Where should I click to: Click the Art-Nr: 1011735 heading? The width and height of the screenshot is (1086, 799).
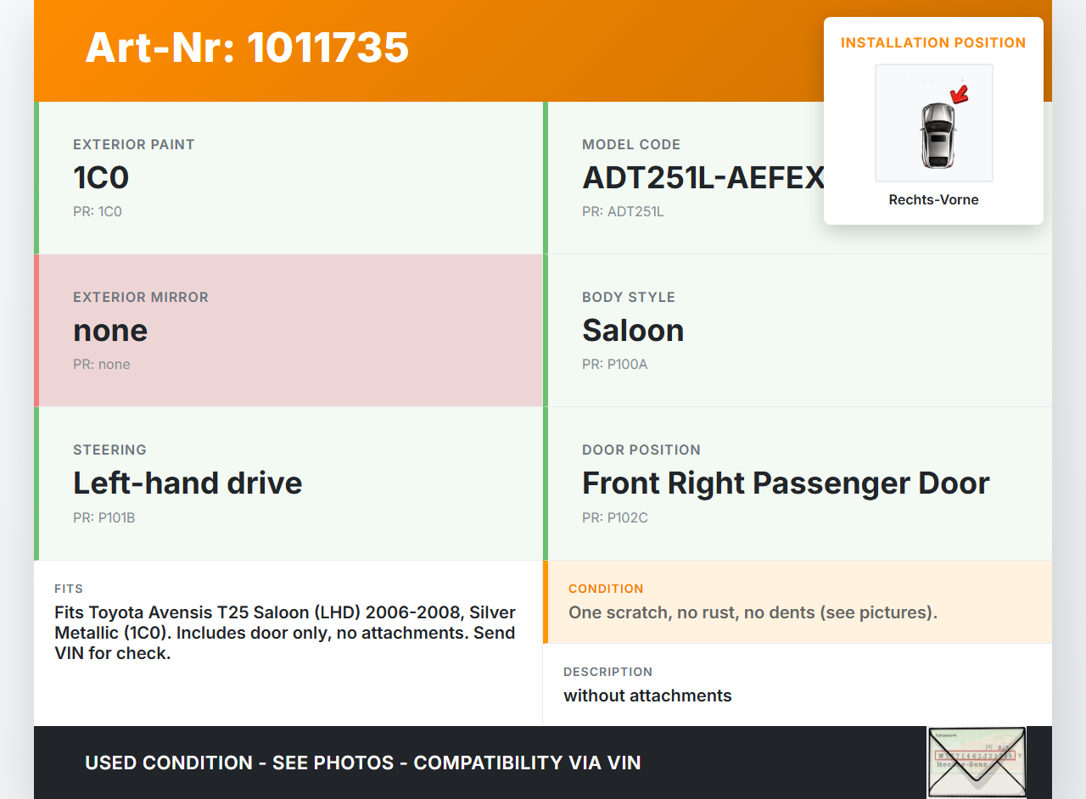pos(247,47)
